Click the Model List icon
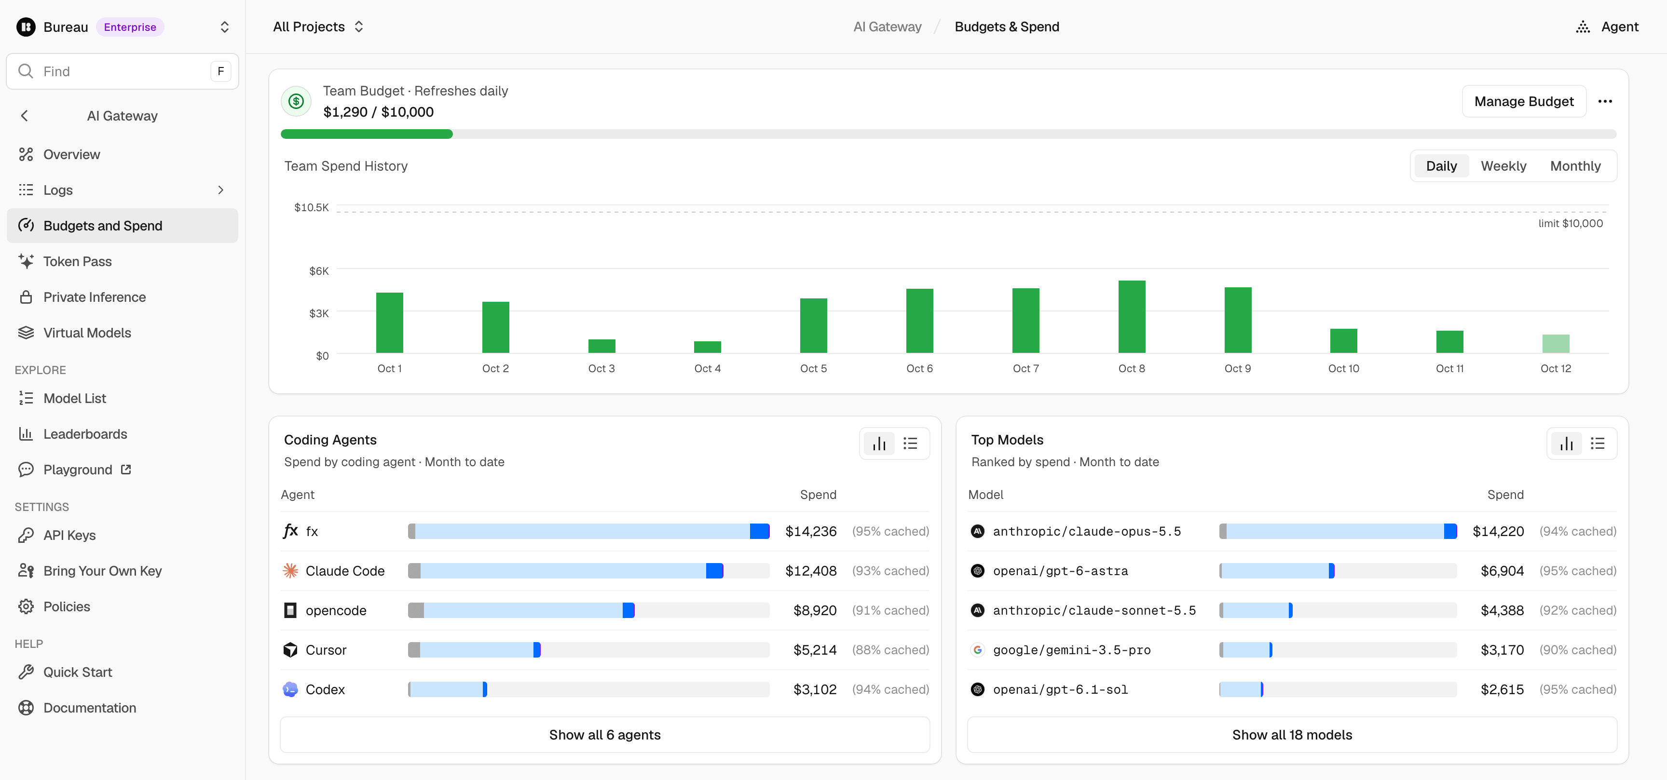The image size is (1667, 780). (x=26, y=398)
